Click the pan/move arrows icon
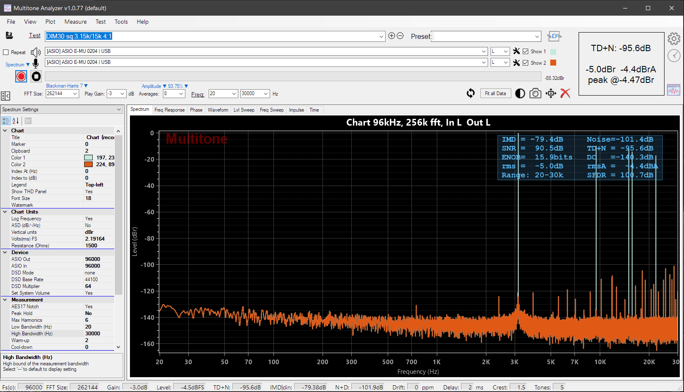684x392 pixels. coord(551,93)
